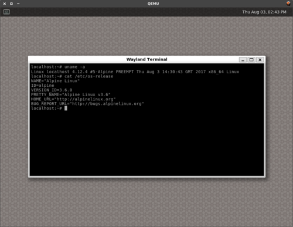293x227 pixels.
Task: Minimize the Wayland Terminal window
Action: pyautogui.click(x=243, y=60)
